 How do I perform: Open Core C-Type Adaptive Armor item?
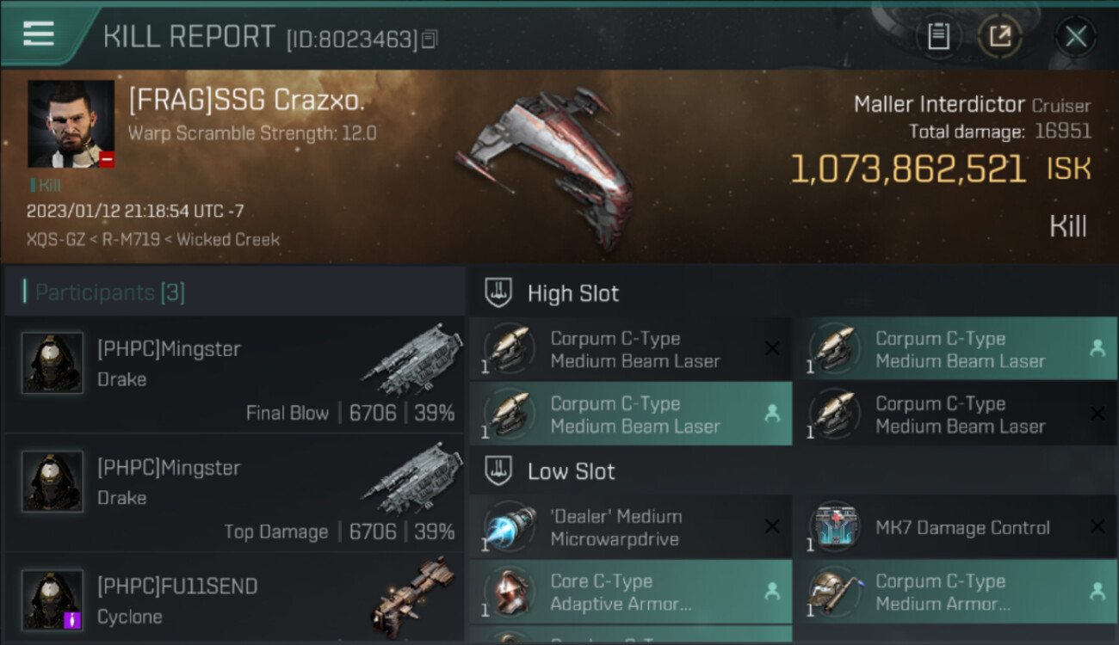631,593
